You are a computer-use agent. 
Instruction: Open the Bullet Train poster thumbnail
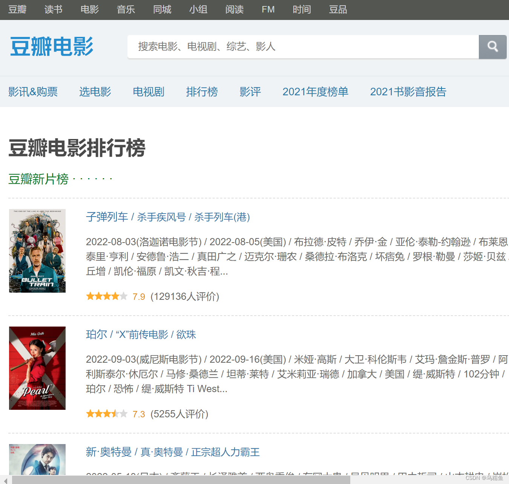tap(37, 251)
